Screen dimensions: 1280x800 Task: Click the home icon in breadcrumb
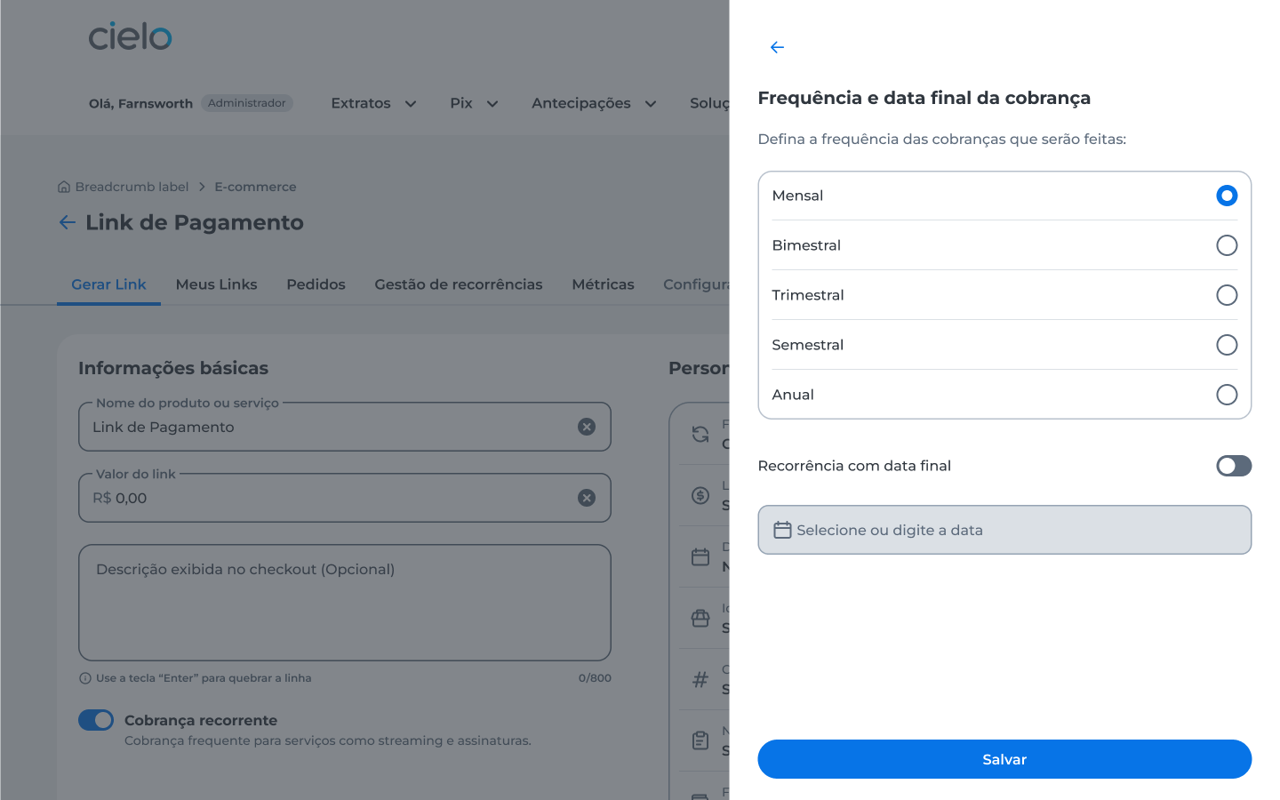click(x=64, y=187)
